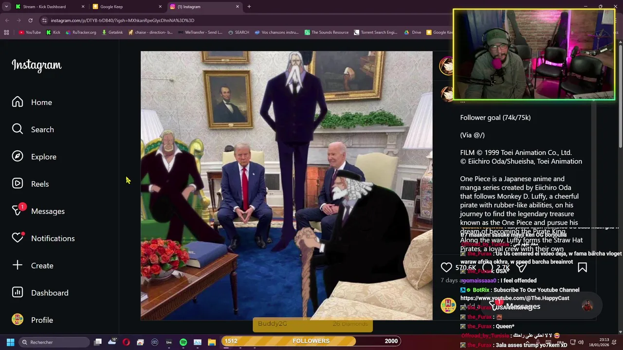Click the address bar URL
The image size is (623, 350).
pos(123,20)
